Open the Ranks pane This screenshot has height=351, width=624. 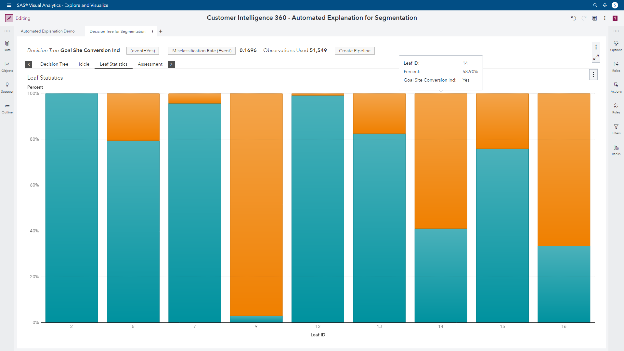coord(616,150)
